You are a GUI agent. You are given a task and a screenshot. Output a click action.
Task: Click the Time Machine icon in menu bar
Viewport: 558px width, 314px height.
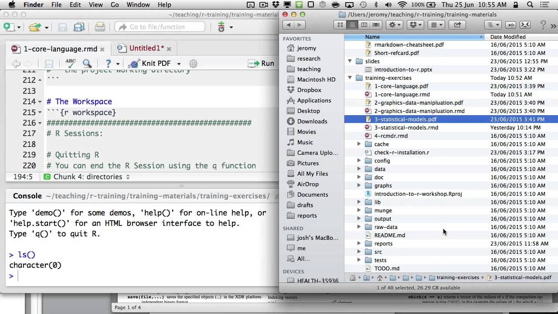[363, 5]
